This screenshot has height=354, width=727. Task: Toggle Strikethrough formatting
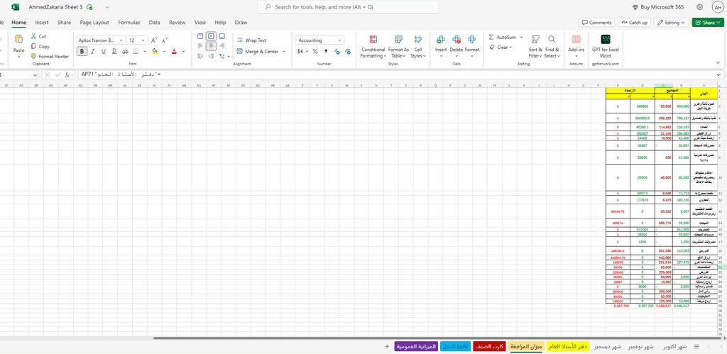[x=125, y=51]
